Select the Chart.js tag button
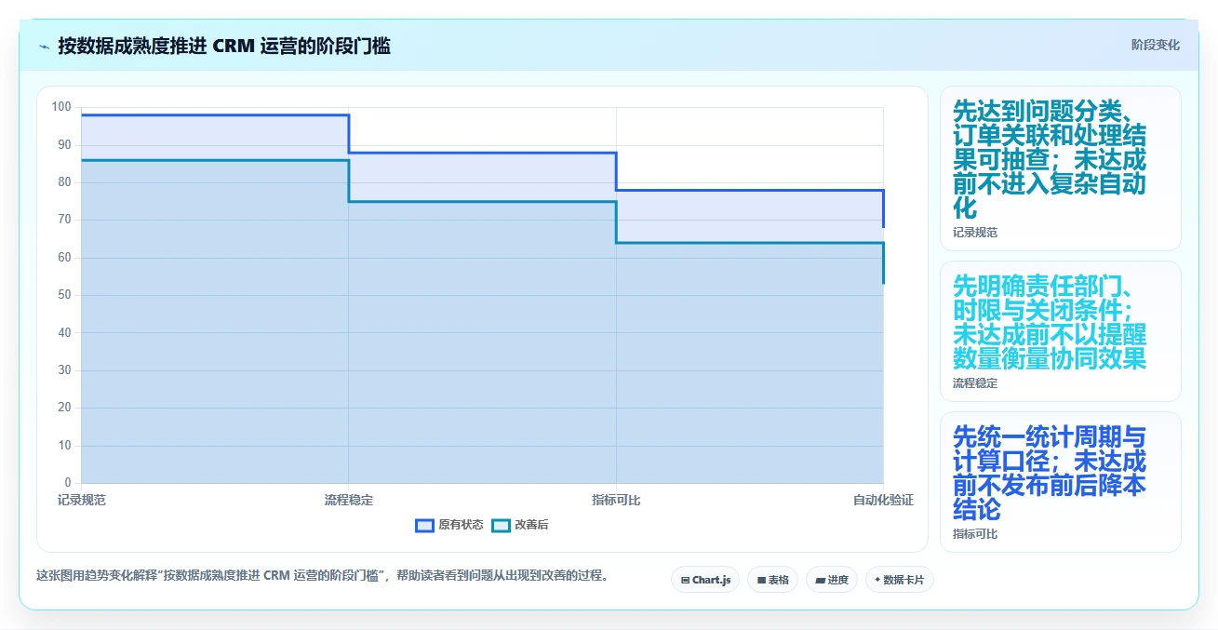Screen dimensions: 1218x630 705,580
